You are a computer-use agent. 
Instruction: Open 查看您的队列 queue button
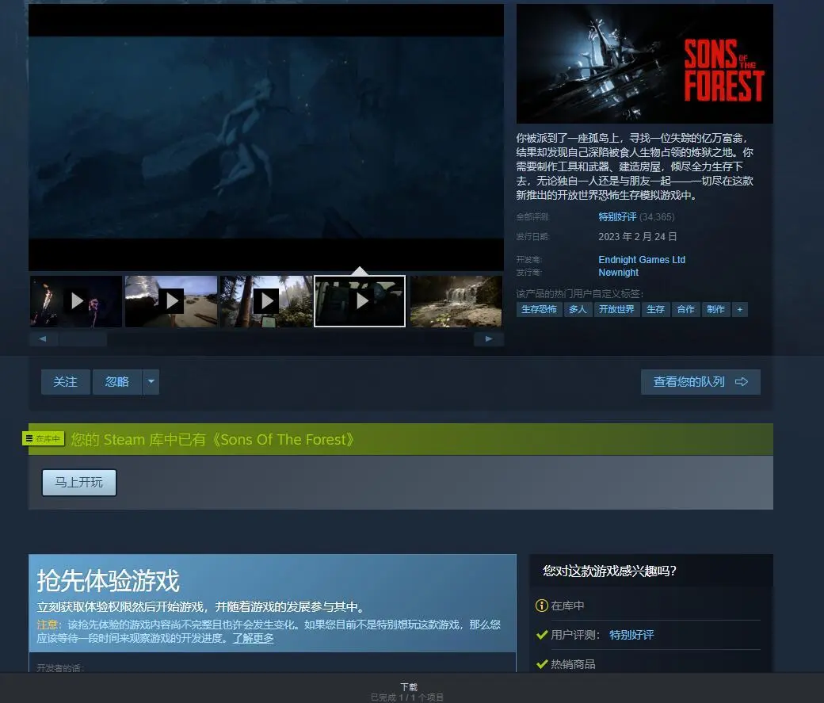click(700, 382)
